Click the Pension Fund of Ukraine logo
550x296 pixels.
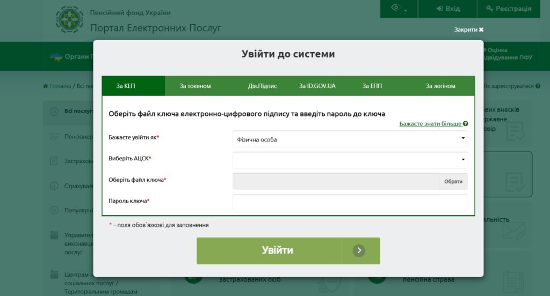(69, 20)
